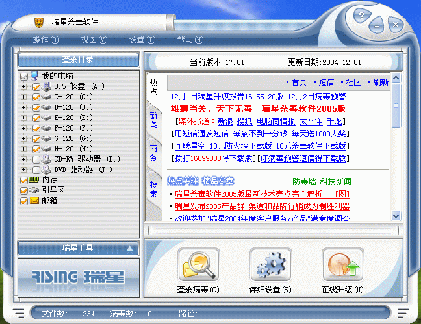Viewport: 421px width, 324px height.
Task: Expand the 瑞星工具 panel arrow
Action: [130, 248]
